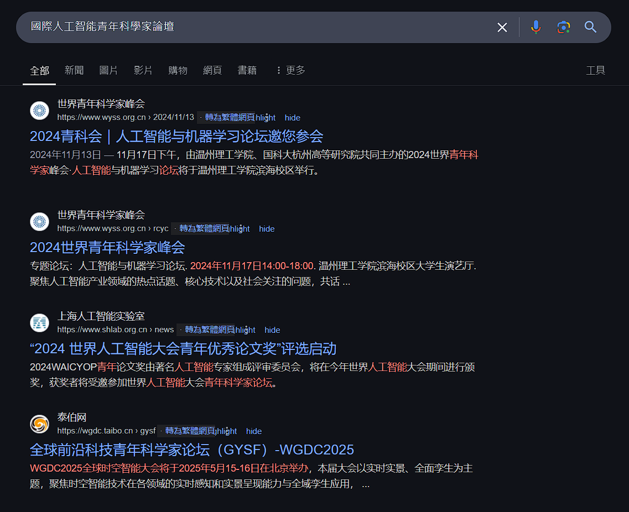Open the “2024 世界人工智能大会青年优秀论文奖”评选启动 link
Viewport: 629px width, 512px height.
click(x=183, y=349)
